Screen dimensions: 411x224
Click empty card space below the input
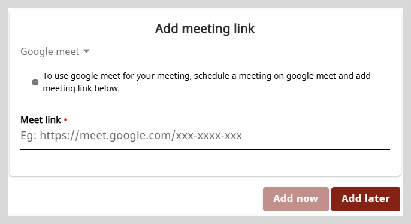pos(205,163)
